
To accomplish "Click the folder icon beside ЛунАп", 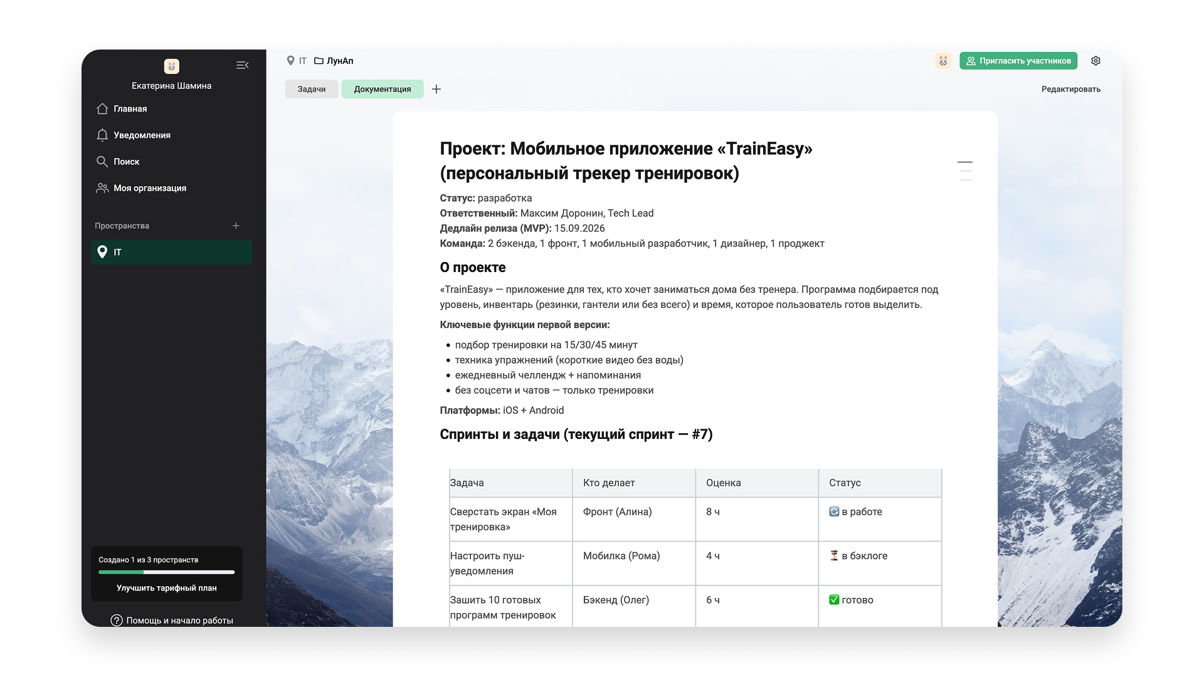I will coord(319,61).
